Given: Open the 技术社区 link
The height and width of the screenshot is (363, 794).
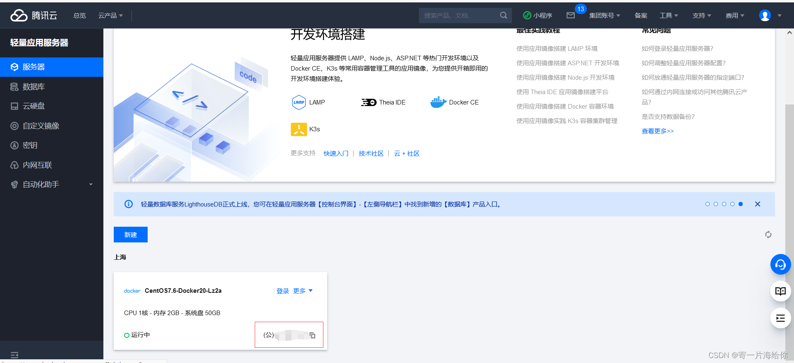Looking at the screenshot, I should (x=371, y=154).
